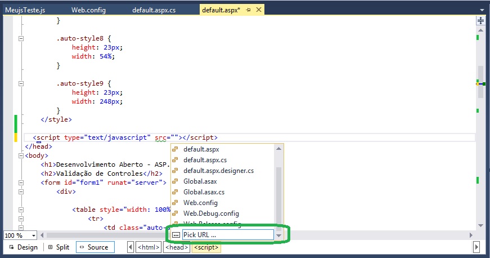Click the editor split handle icon
The height and width of the screenshot is (258, 490).
(481, 21)
